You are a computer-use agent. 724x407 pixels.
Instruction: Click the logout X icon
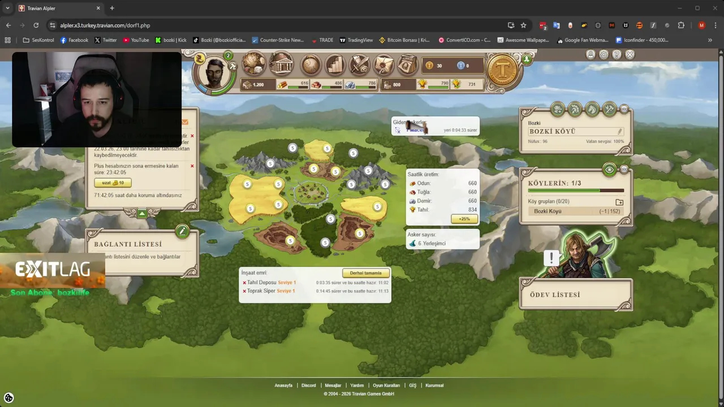click(x=630, y=54)
